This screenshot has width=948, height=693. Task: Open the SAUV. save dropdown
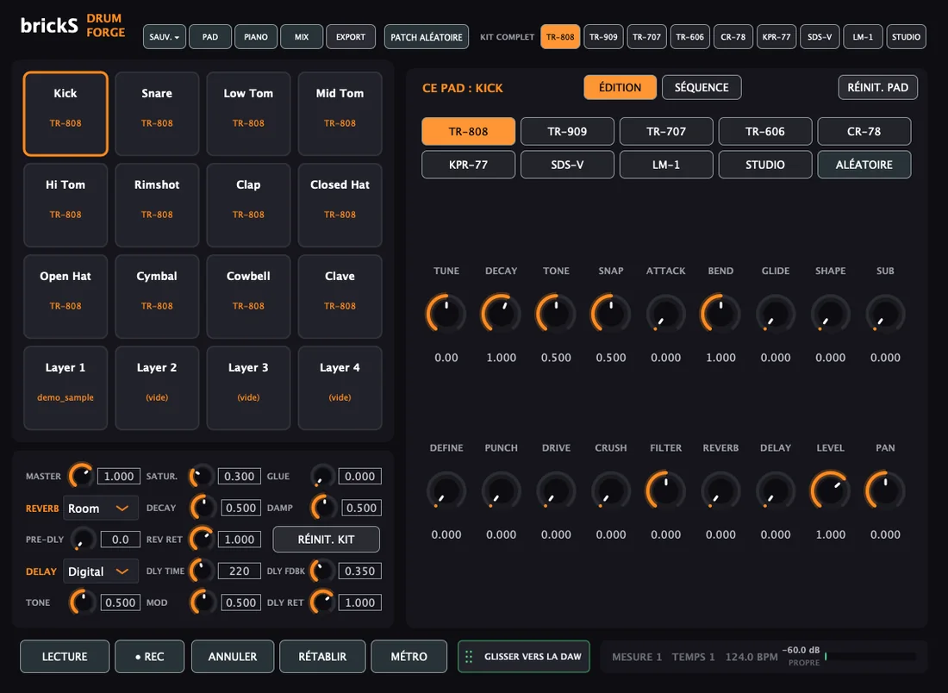tap(164, 37)
